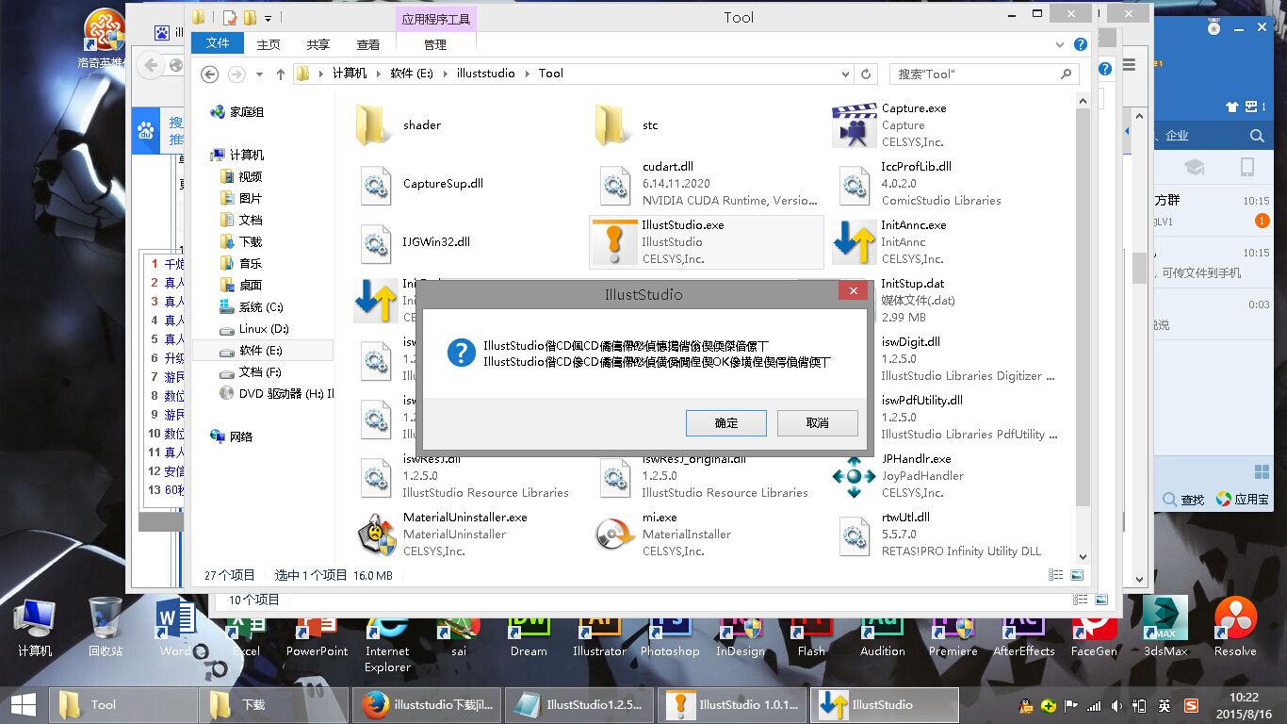
Task: Select 家庭组 in the navigation pane
Action: [247, 112]
